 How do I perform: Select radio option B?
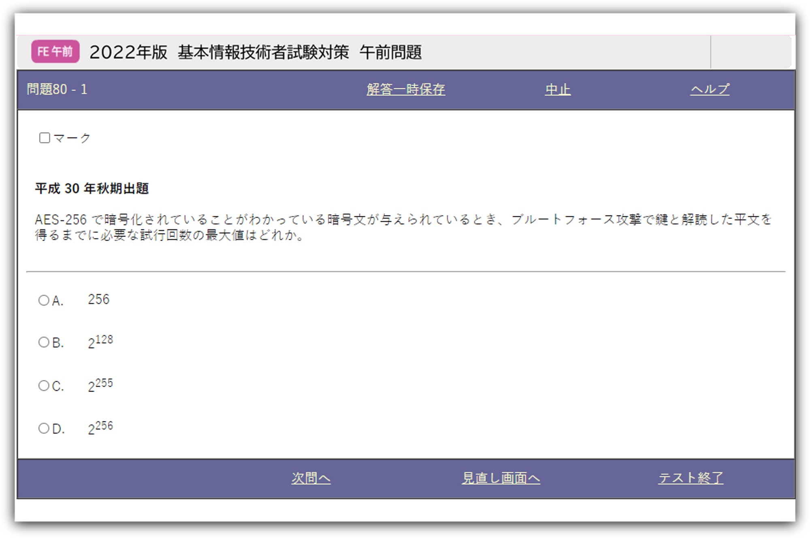point(44,342)
